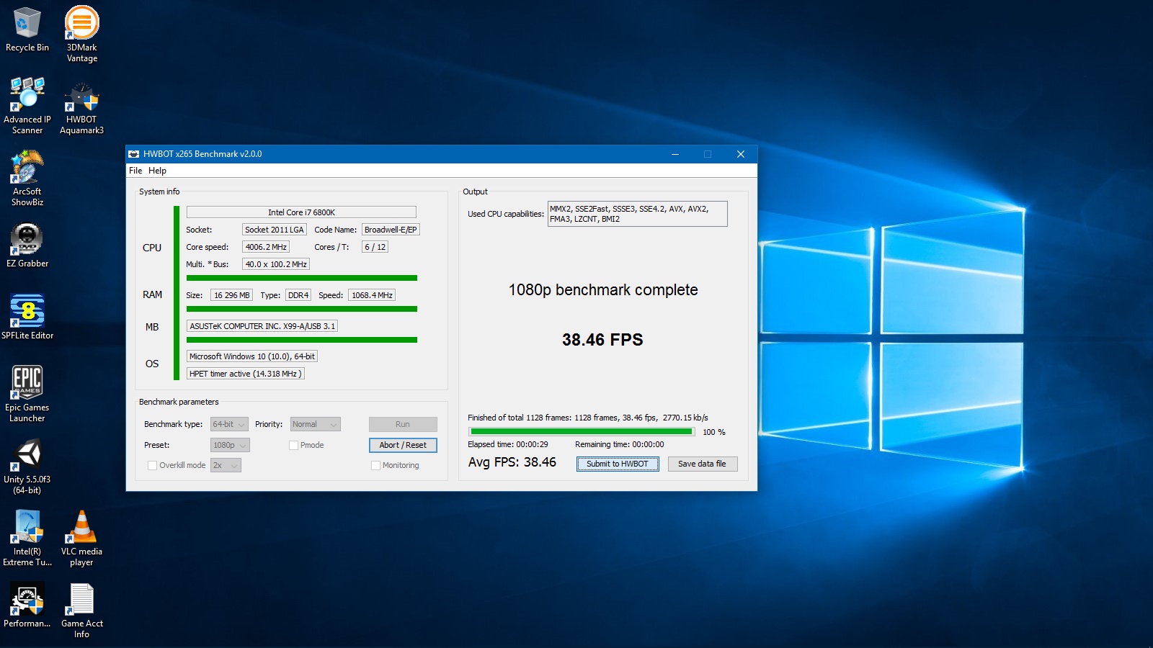The image size is (1153, 648).
Task: Open the Preset 1080p dropdown
Action: coord(230,445)
